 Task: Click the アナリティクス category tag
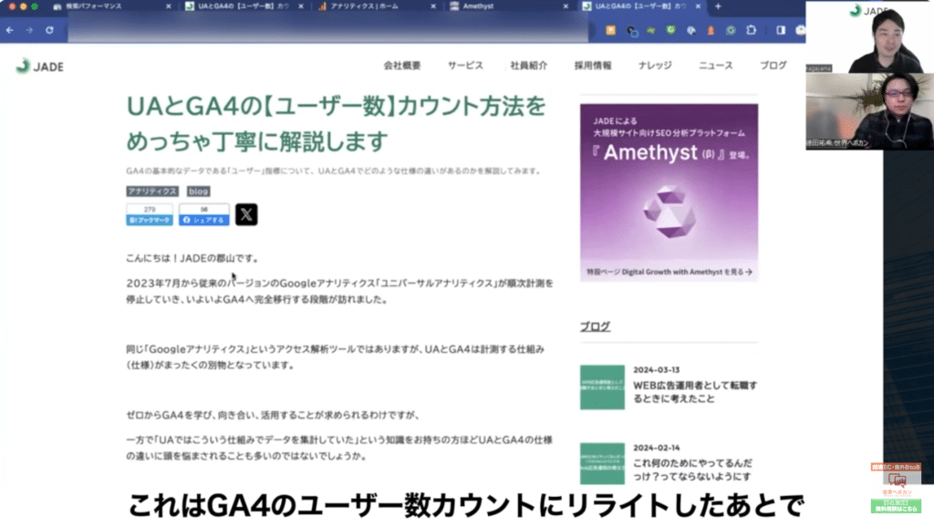(x=152, y=191)
